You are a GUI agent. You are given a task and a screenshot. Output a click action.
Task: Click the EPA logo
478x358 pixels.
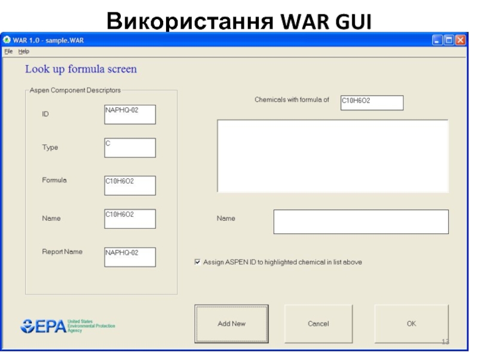pyautogui.click(x=68, y=326)
